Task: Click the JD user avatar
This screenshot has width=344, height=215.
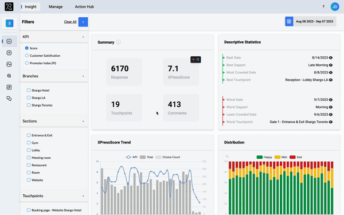Action: pos(335,6)
